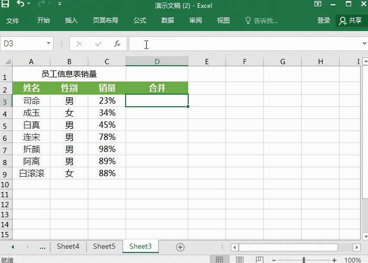
Task: Switch to the 开始 ribbon tab
Action: click(x=44, y=21)
